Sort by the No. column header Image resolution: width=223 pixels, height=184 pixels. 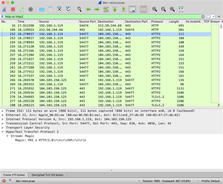click(x=8, y=22)
